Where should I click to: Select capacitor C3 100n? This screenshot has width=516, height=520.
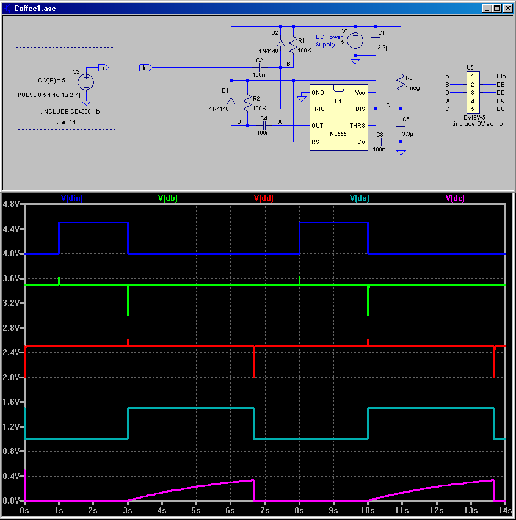(x=380, y=142)
